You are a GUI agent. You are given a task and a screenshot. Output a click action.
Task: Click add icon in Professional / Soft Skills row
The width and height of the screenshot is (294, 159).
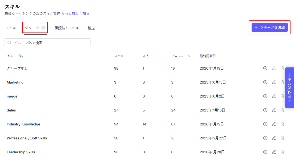(265, 138)
